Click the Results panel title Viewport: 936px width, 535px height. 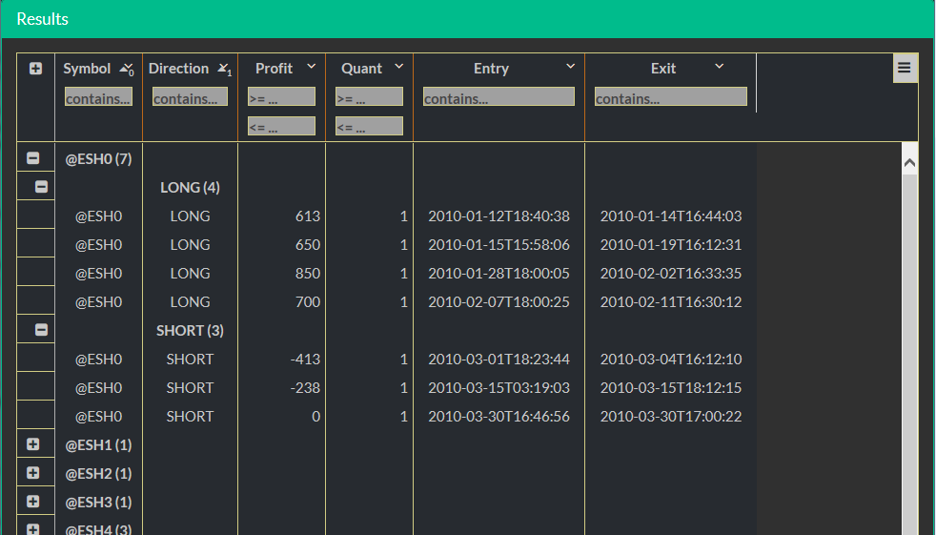coord(42,19)
